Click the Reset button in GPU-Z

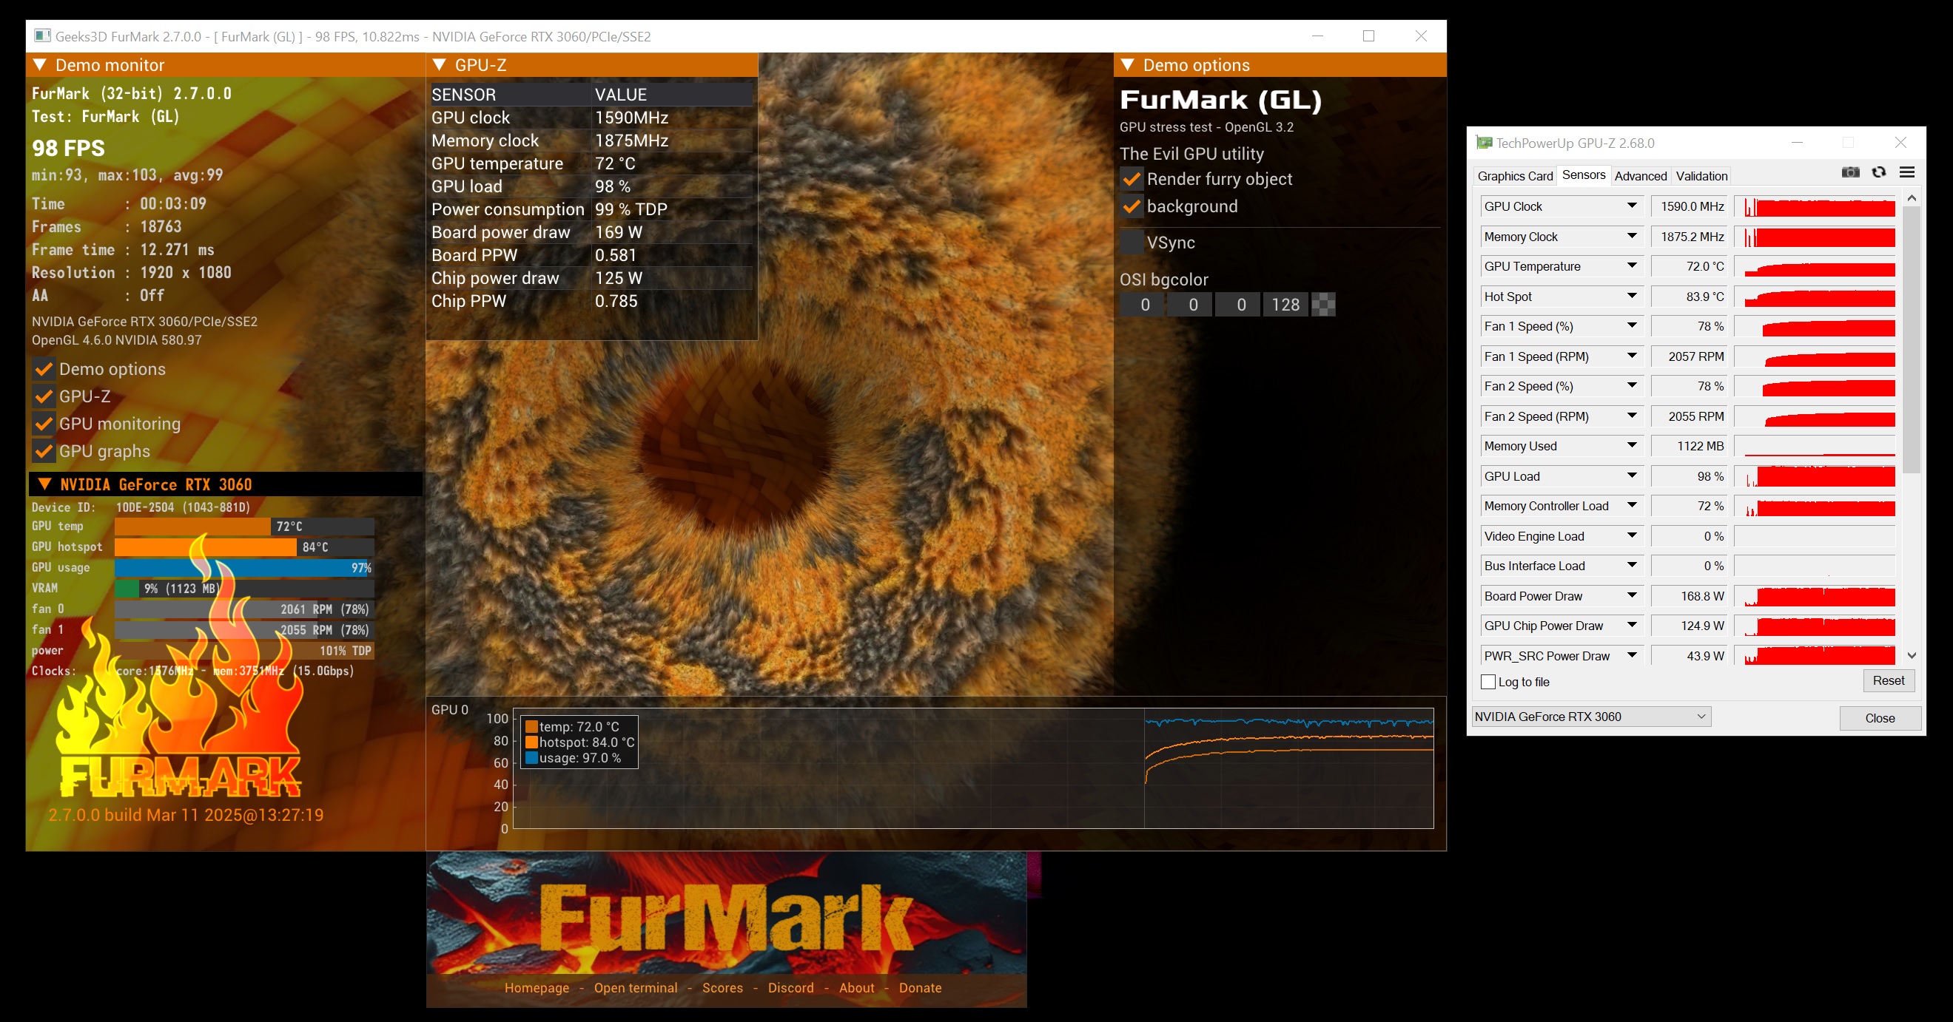click(1888, 680)
